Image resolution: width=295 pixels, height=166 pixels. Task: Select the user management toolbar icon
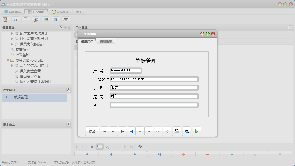pyautogui.click(x=35, y=19)
